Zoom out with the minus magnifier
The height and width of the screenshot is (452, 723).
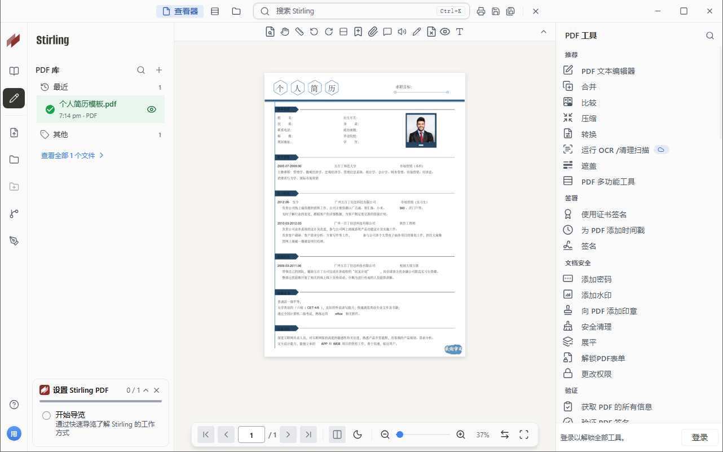385,435
